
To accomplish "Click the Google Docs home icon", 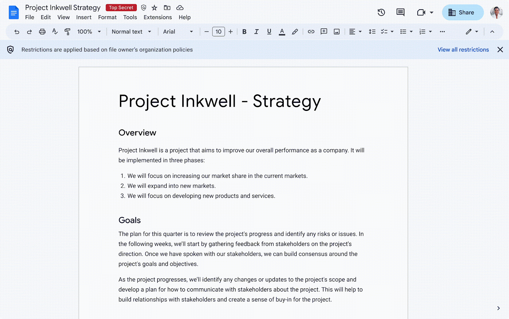I will [x=14, y=13].
